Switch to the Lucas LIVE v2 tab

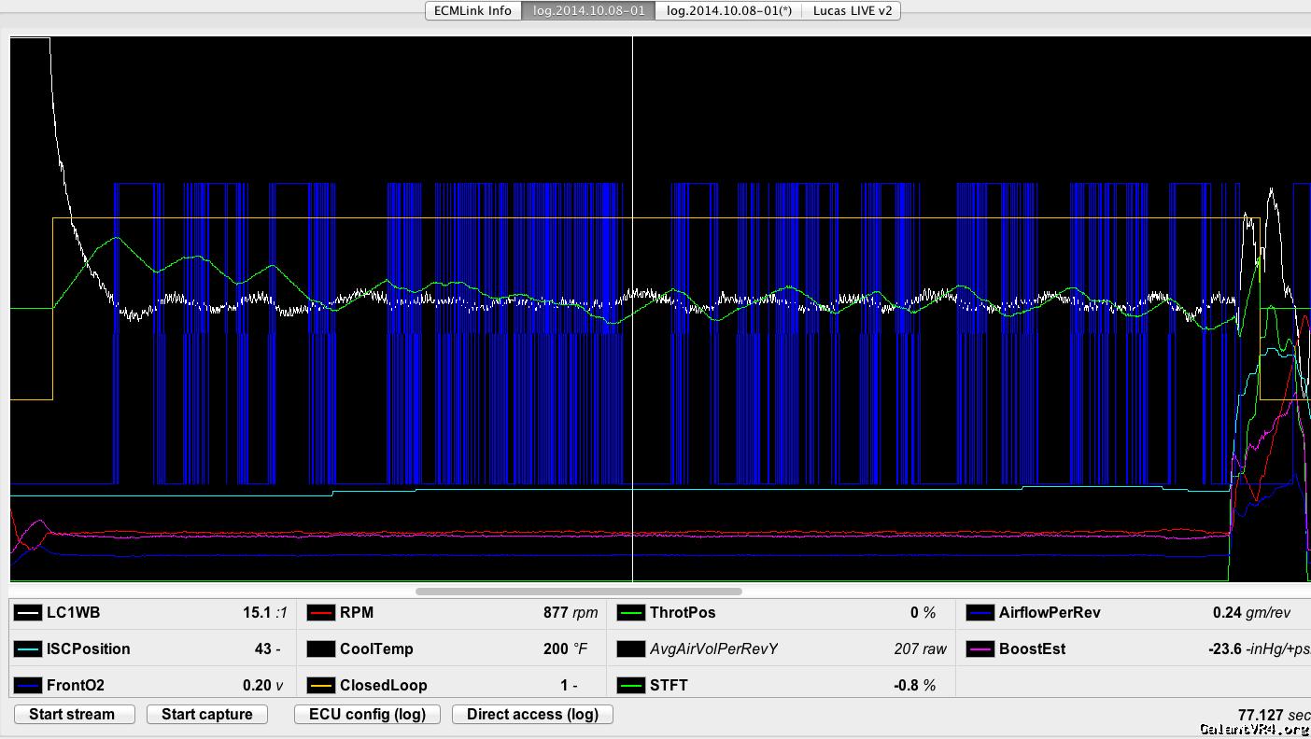pos(852,11)
